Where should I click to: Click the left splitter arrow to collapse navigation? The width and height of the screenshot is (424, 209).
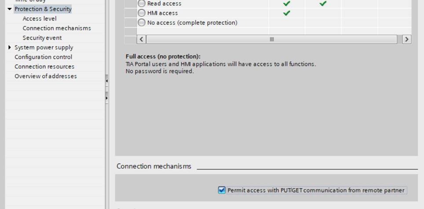click(107, 81)
